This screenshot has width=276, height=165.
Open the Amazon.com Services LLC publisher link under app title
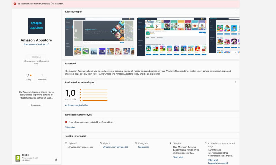(x=36, y=45)
